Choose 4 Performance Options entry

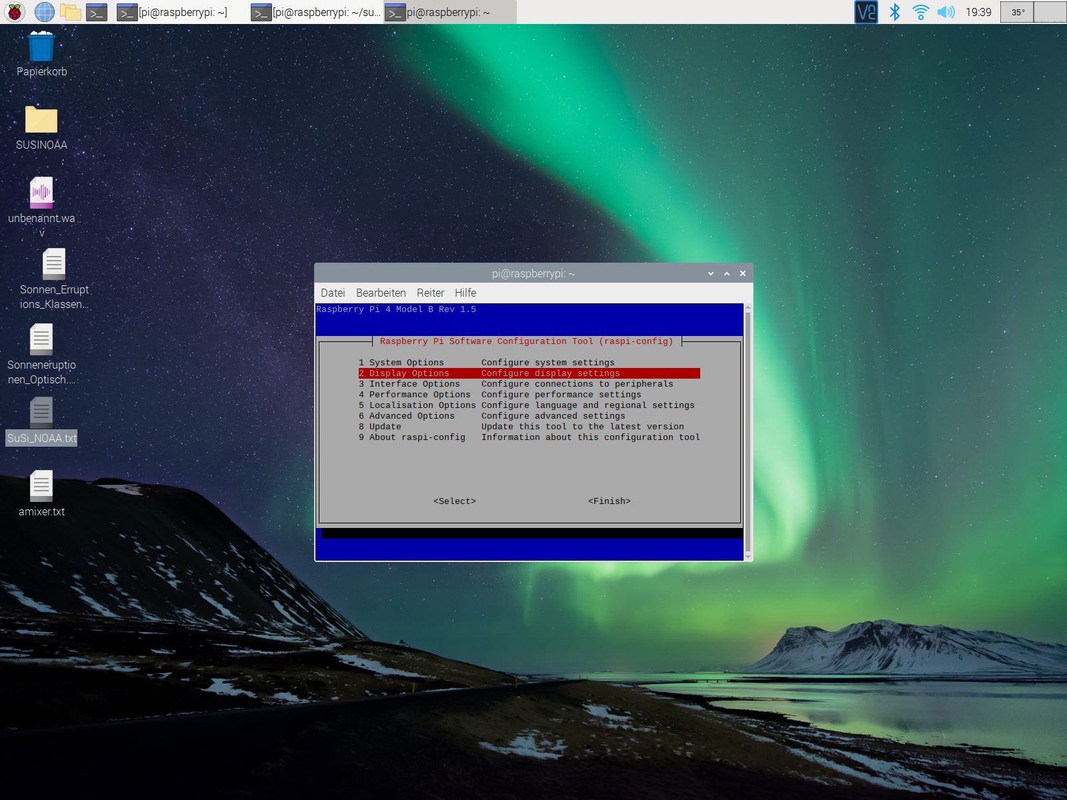coord(529,395)
